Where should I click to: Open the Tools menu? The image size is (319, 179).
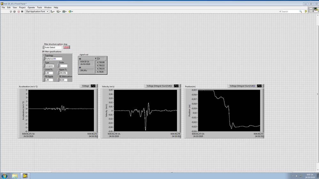pyautogui.click(x=40, y=8)
